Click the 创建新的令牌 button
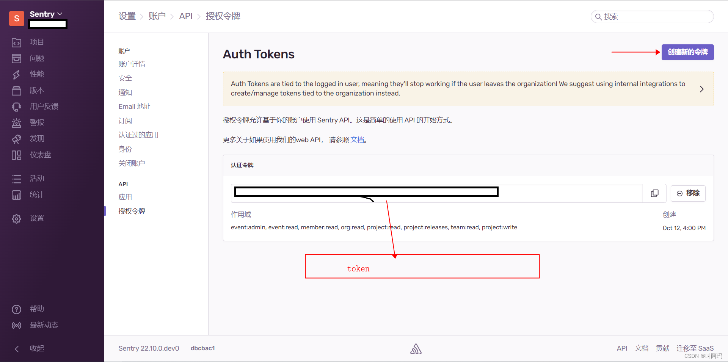 click(687, 52)
